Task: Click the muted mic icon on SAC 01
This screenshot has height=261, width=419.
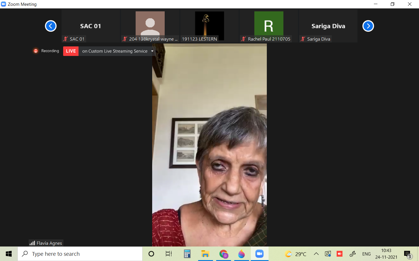Action: 65,39
